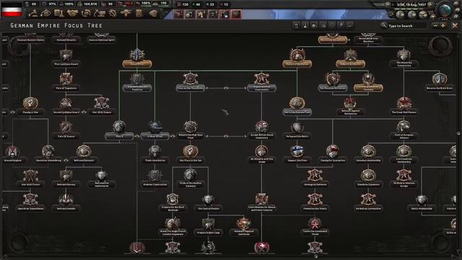Click the Type to Search field
Viewport: 462px width, 260px height.
[404, 26]
